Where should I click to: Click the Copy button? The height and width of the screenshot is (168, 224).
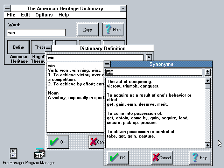(87, 30)
